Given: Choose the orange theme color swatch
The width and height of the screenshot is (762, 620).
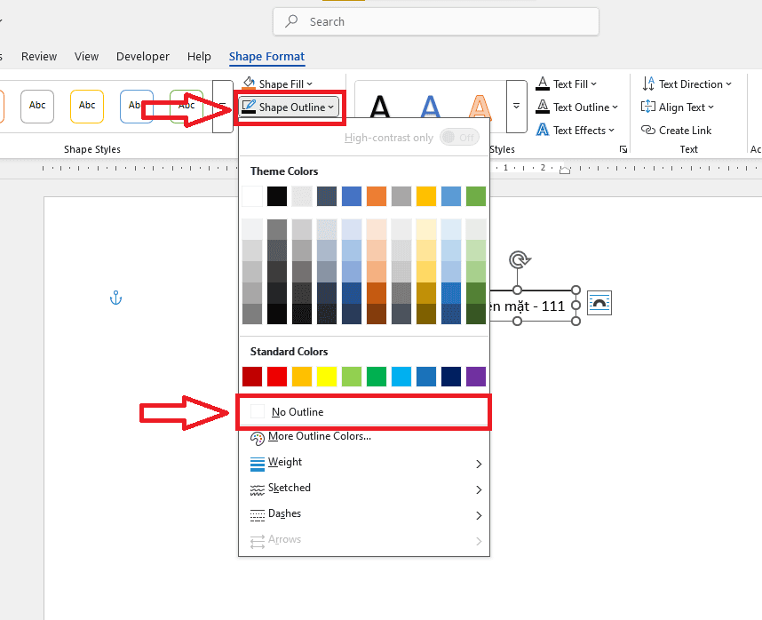Looking at the screenshot, I should click(377, 196).
